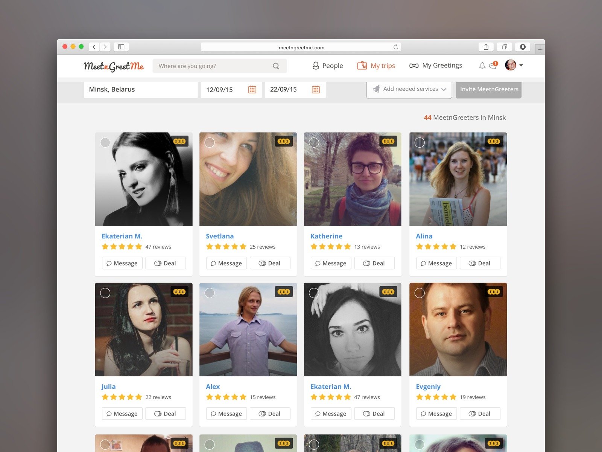Make a Deal with Julia
This screenshot has height=452, width=602.
(x=166, y=413)
